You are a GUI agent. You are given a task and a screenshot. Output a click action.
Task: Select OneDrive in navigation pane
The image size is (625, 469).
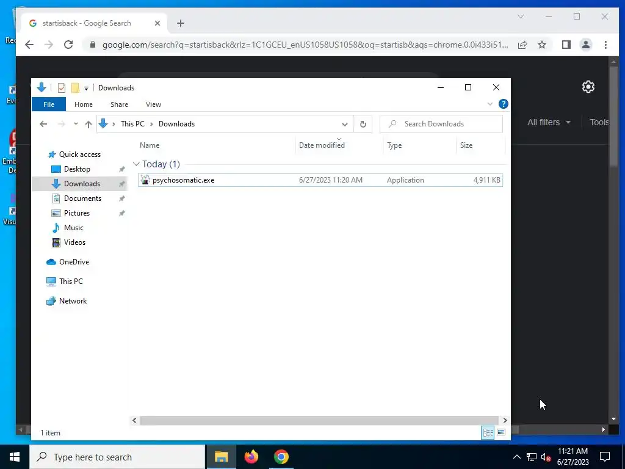click(74, 262)
